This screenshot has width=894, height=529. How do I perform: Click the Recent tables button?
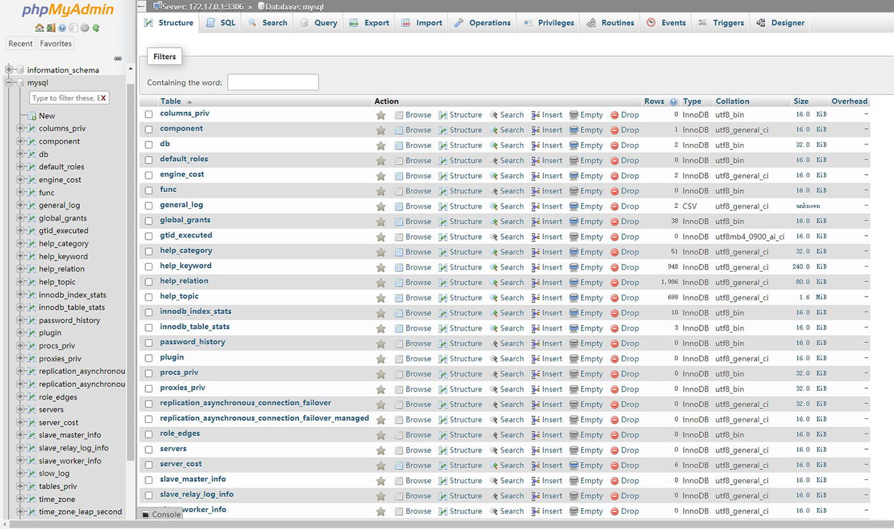[20, 44]
